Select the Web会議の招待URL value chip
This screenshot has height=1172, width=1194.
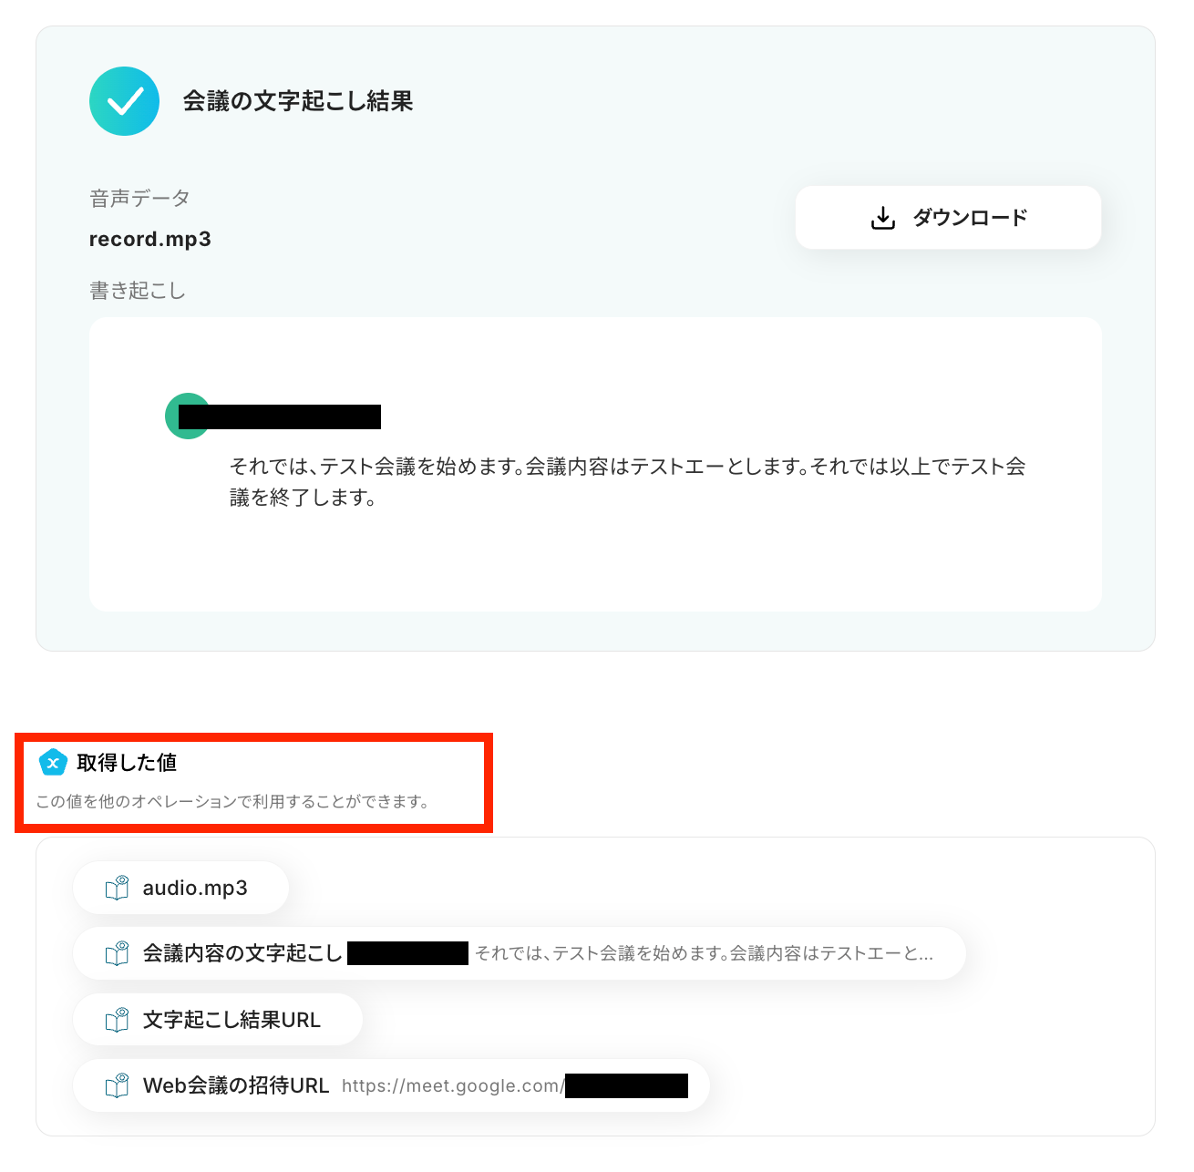pyautogui.click(x=391, y=1085)
